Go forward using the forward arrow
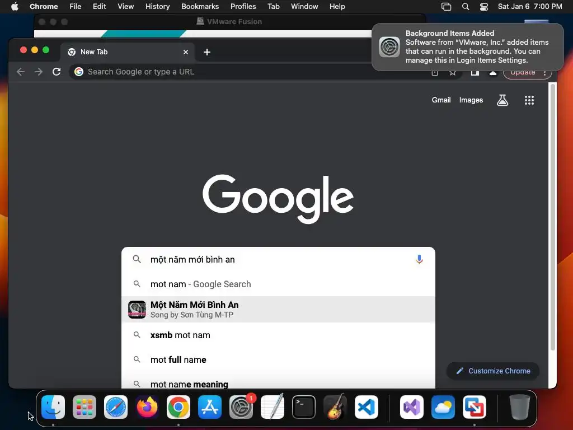This screenshot has width=573, height=430. (39, 72)
